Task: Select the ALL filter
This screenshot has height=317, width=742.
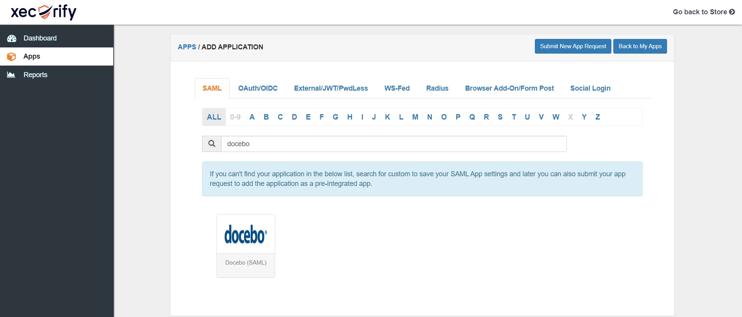Action: [214, 117]
